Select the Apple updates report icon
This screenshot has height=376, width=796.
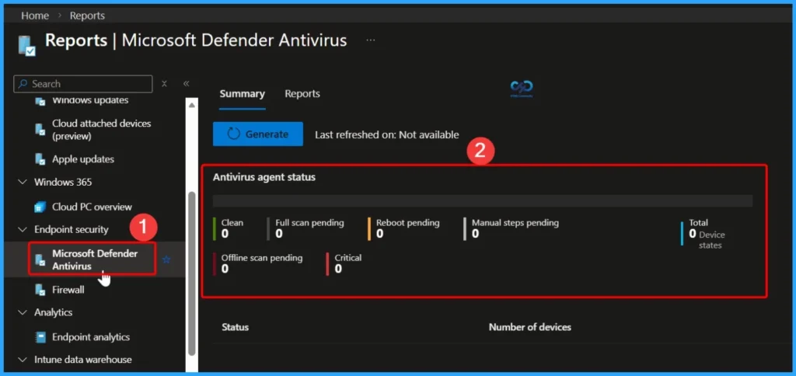pyautogui.click(x=40, y=158)
